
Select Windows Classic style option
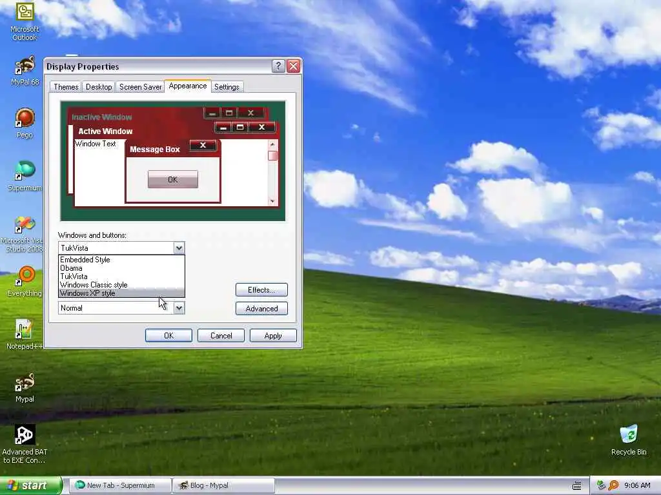click(x=121, y=285)
